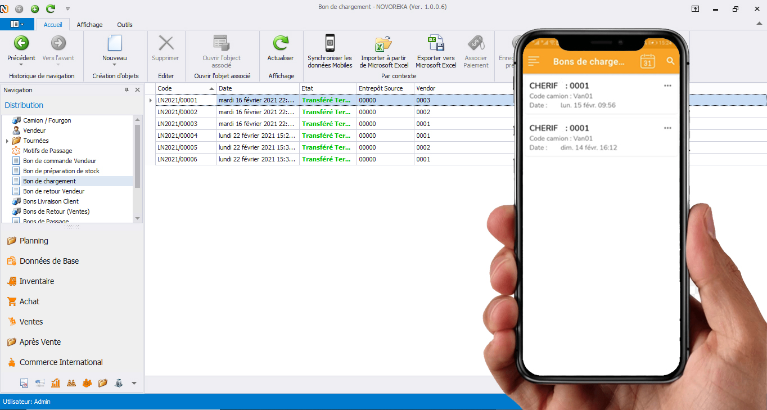
Task: Select Camion / Fourgon in navigation tree
Action: 47,120
